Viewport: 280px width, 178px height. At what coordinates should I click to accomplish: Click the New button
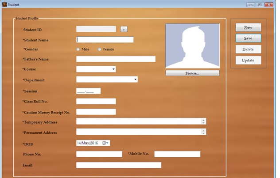click(x=248, y=27)
